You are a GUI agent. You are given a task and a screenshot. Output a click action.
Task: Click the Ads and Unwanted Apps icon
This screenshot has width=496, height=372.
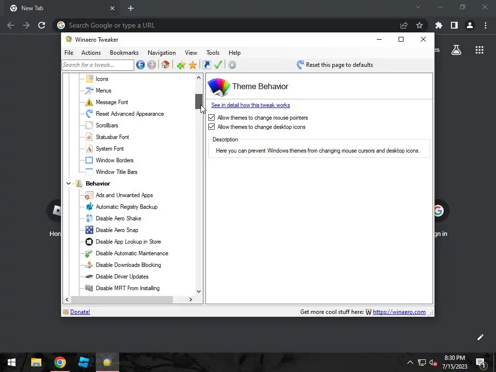point(90,195)
